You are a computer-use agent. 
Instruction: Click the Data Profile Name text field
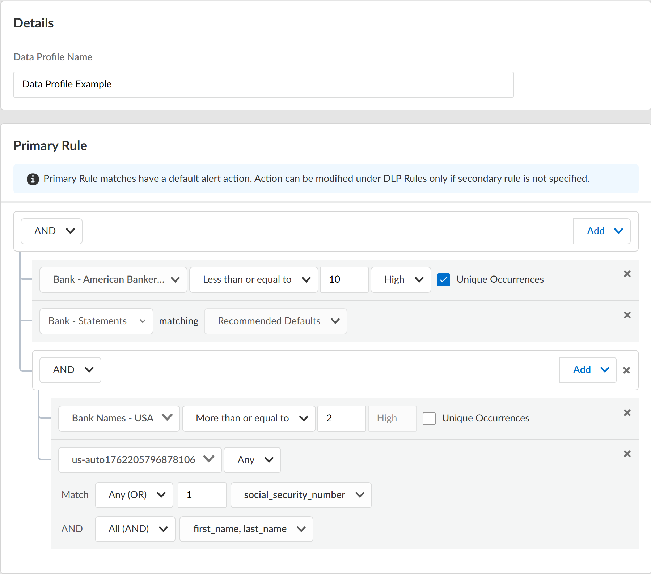tap(263, 85)
